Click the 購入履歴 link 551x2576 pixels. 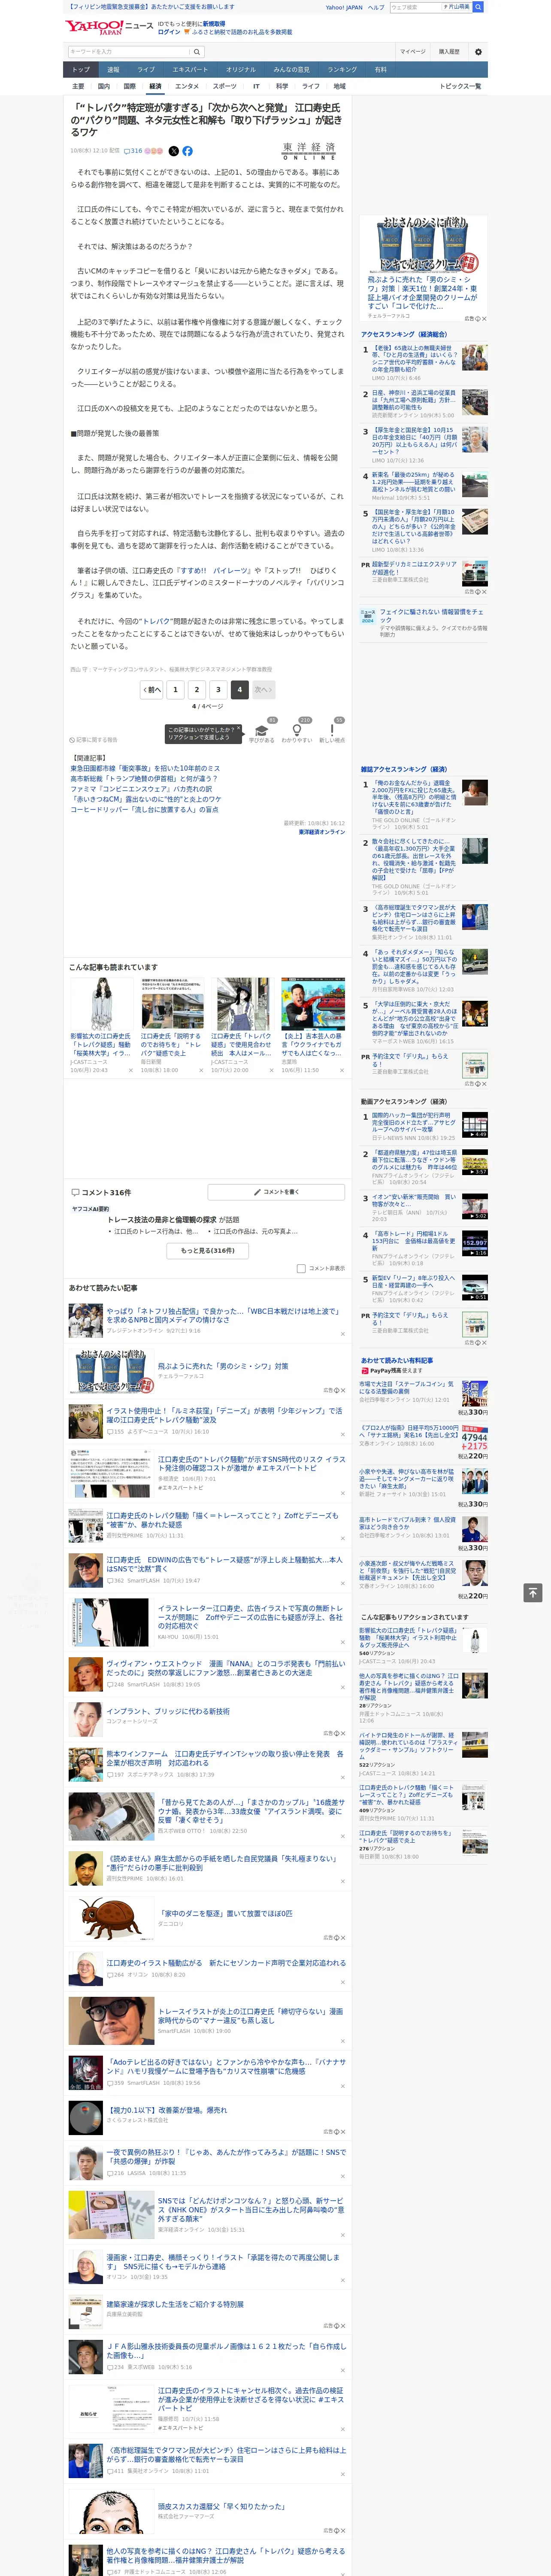(x=449, y=52)
